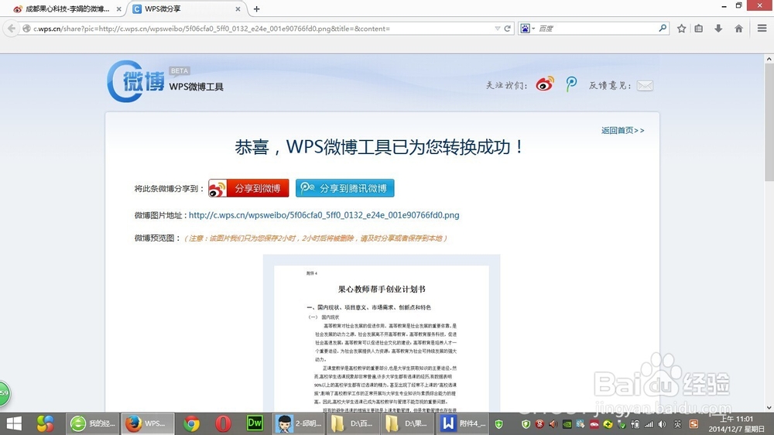
Task: Open a new browser tab
Action: 257,9
